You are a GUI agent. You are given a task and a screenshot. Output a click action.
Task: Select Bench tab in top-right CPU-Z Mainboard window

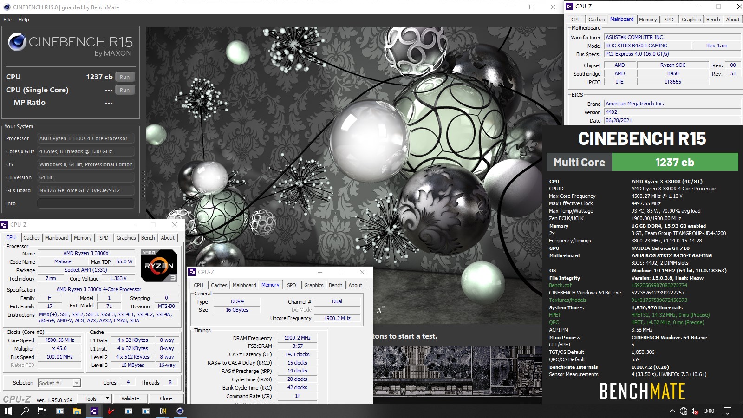click(x=713, y=20)
